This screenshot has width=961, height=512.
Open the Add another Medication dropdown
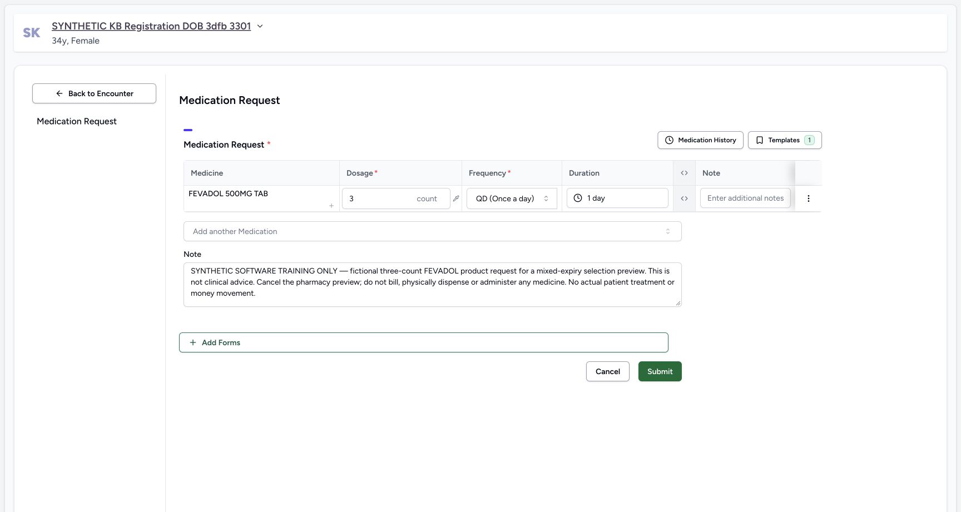(x=432, y=231)
